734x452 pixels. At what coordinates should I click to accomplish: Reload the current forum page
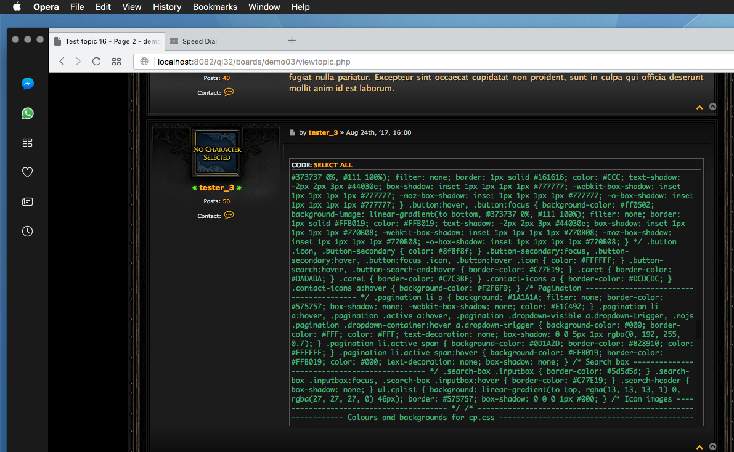(96, 62)
